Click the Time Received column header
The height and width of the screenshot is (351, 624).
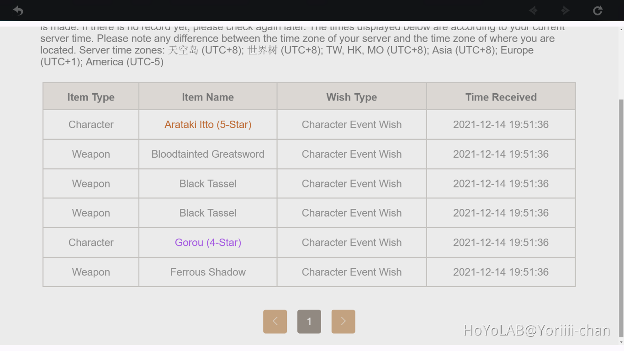[501, 97]
